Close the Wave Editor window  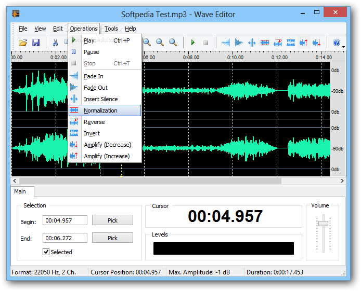(x=335, y=12)
